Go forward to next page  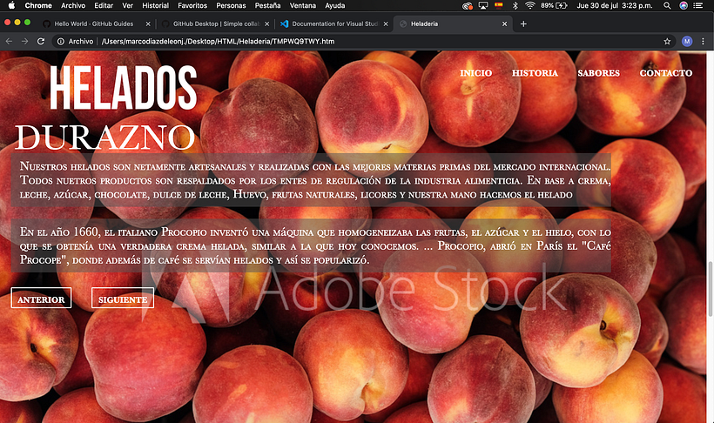point(25,42)
